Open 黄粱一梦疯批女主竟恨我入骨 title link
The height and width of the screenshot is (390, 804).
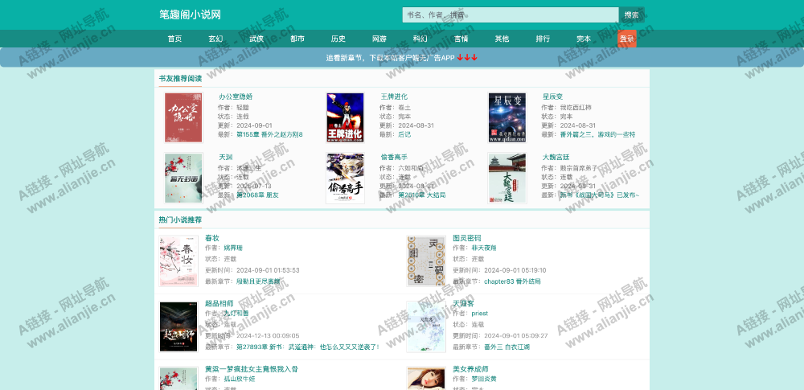coord(251,369)
